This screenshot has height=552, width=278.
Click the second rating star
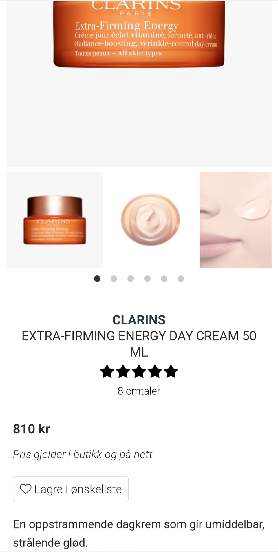[x=123, y=371]
